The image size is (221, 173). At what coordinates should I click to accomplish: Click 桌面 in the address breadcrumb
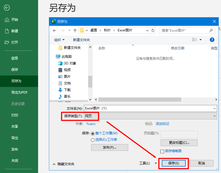pos(94,30)
